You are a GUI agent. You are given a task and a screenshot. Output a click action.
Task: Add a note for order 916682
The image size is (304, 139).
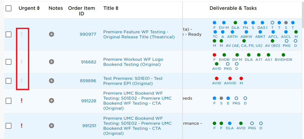coord(51,62)
